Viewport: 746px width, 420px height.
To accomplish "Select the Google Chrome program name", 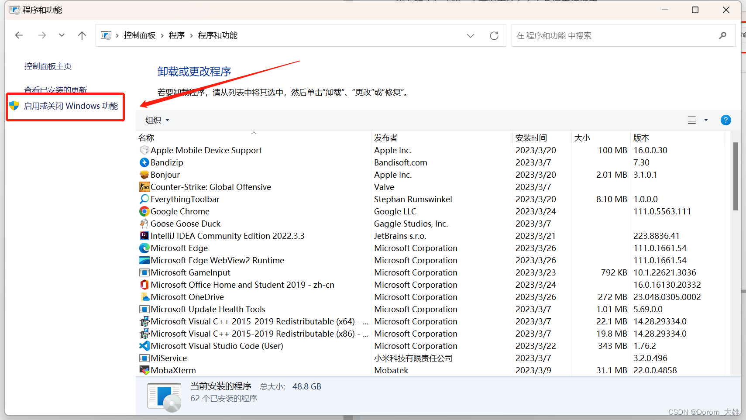I will click(180, 211).
